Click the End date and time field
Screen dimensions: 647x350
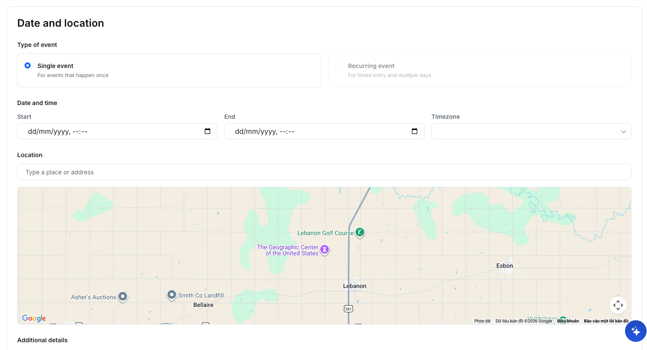(x=319, y=131)
